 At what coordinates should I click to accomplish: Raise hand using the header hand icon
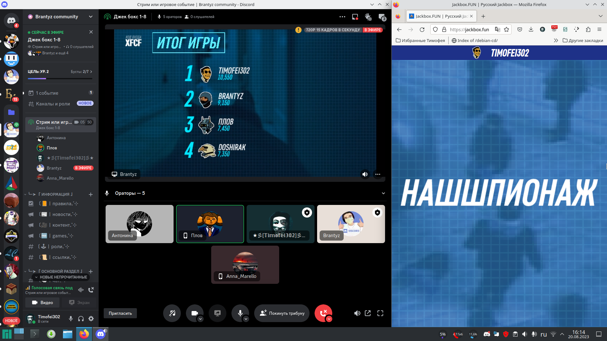tap(368, 17)
